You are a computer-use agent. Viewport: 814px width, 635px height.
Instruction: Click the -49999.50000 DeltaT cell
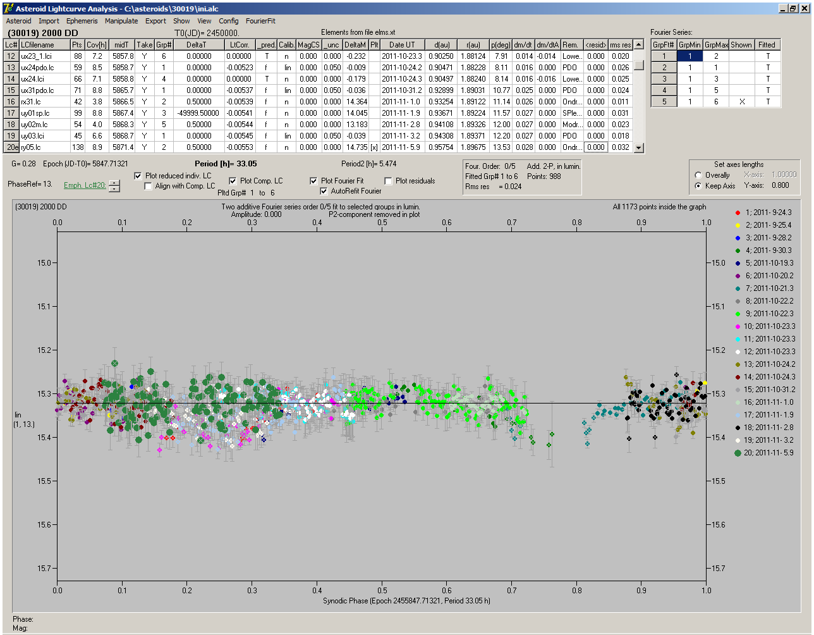(197, 113)
